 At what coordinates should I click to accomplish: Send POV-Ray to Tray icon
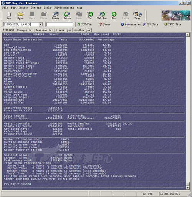pyautogui.click(x=137, y=15)
